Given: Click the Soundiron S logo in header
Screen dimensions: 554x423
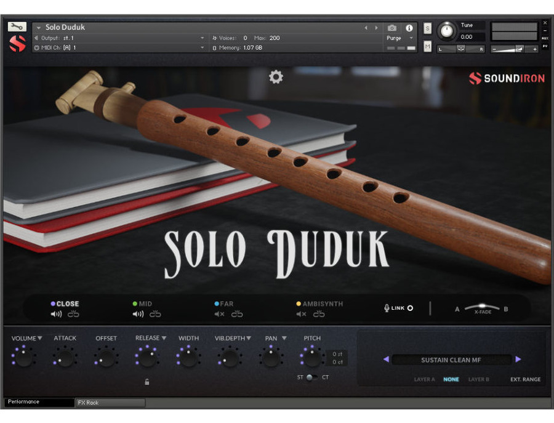Looking at the screenshot, I should tap(17, 44).
